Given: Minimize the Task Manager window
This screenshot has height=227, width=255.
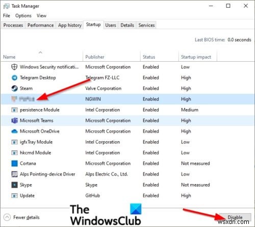Looking at the screenshot, I should [x=211, y=6].
